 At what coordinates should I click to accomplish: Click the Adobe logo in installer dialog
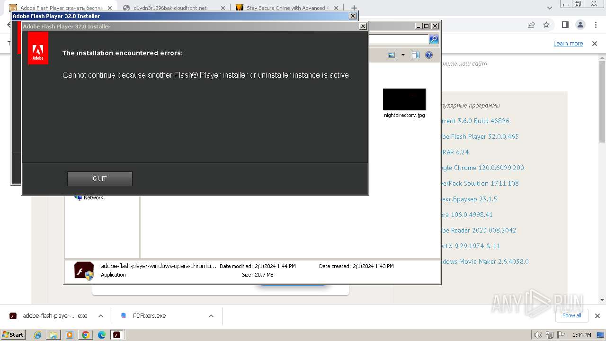pyautogui.click(x=38, y=48)
